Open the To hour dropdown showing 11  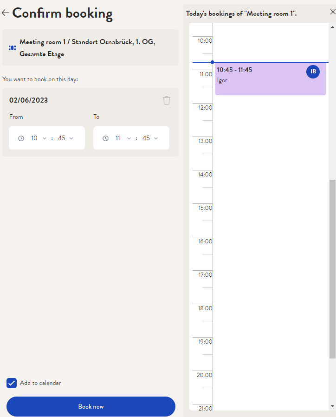click(x=123, y=138)
